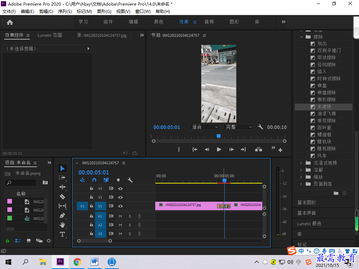This screenshot has height=269, width=359.
Task: Click Delete custom items trash icon
Action: 344,193
